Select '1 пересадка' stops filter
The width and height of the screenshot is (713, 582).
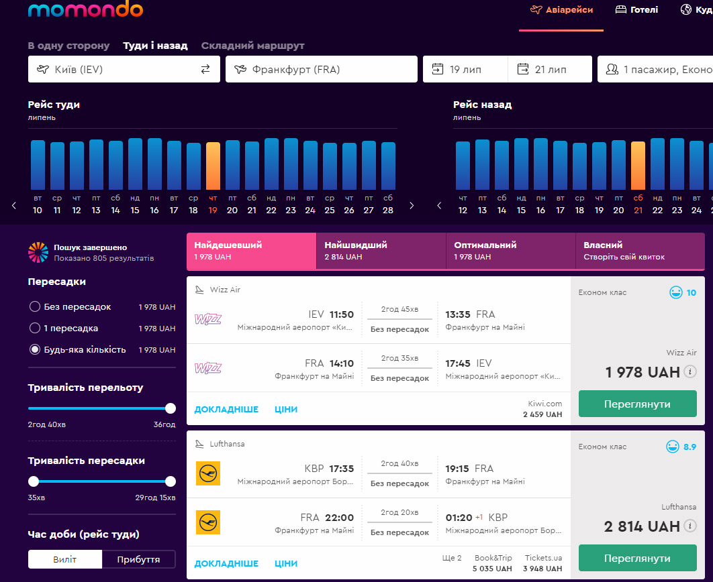pyautogui.click(x=34, y=328)
